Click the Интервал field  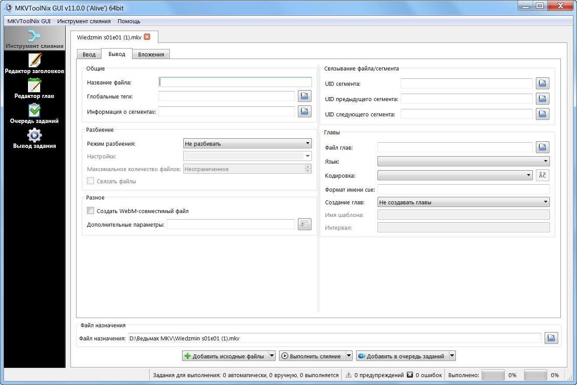pyautogui.click(x=464, y=227)
